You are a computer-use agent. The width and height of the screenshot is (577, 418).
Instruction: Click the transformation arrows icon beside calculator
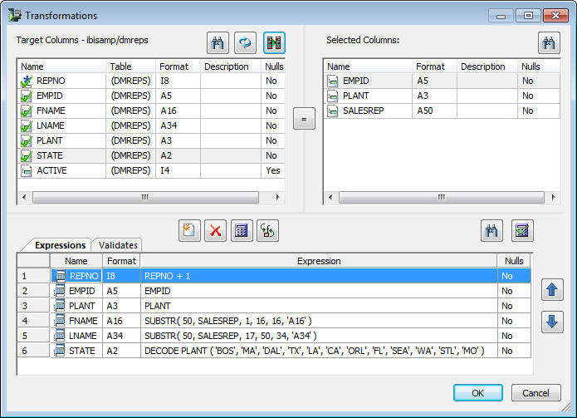click(x=267, y=231)
